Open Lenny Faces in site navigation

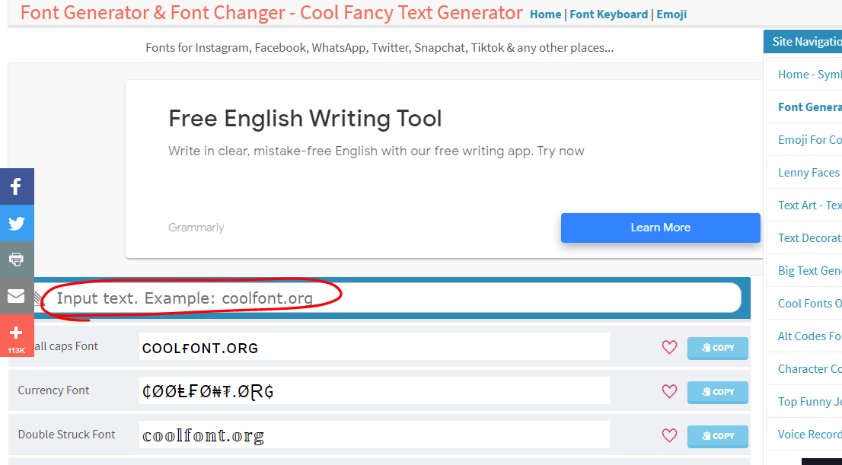(x=809, y=173)
